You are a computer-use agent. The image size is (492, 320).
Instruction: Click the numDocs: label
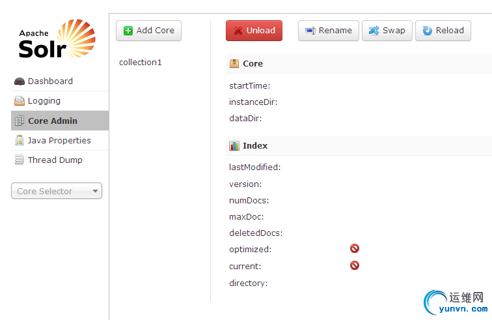[x=249, y=201]
